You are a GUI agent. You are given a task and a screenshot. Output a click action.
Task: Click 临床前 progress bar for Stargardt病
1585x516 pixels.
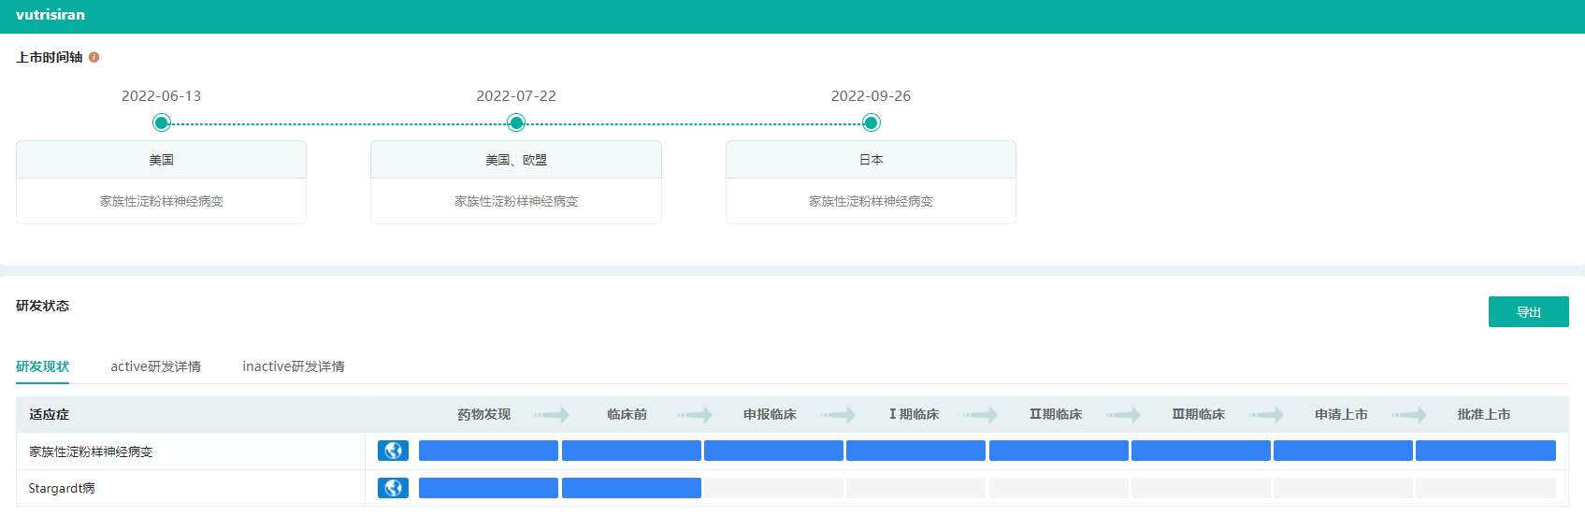631,488
